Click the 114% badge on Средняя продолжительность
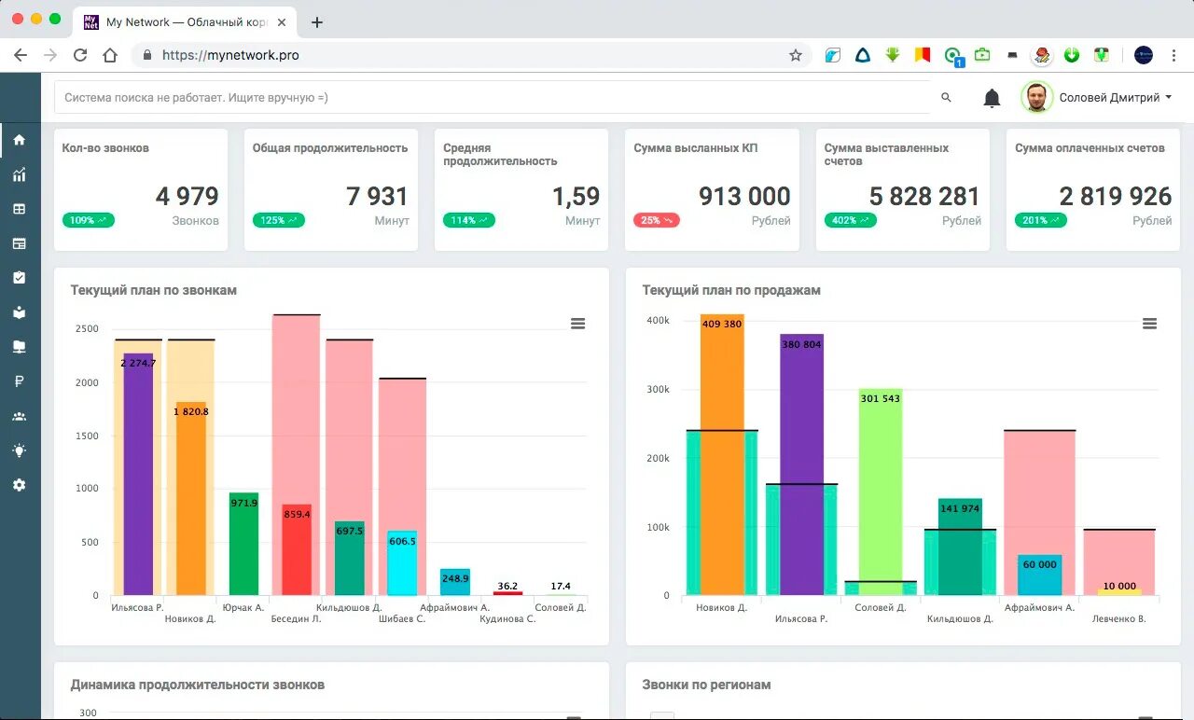This screenshot has width=1194, height=720. [469, 220]
